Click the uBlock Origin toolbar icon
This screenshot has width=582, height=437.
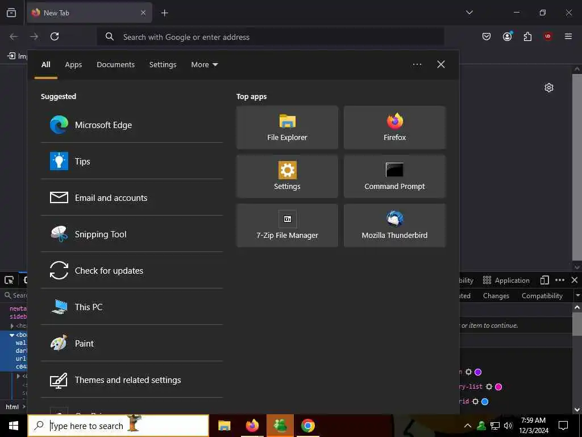(x=548, y=36)
